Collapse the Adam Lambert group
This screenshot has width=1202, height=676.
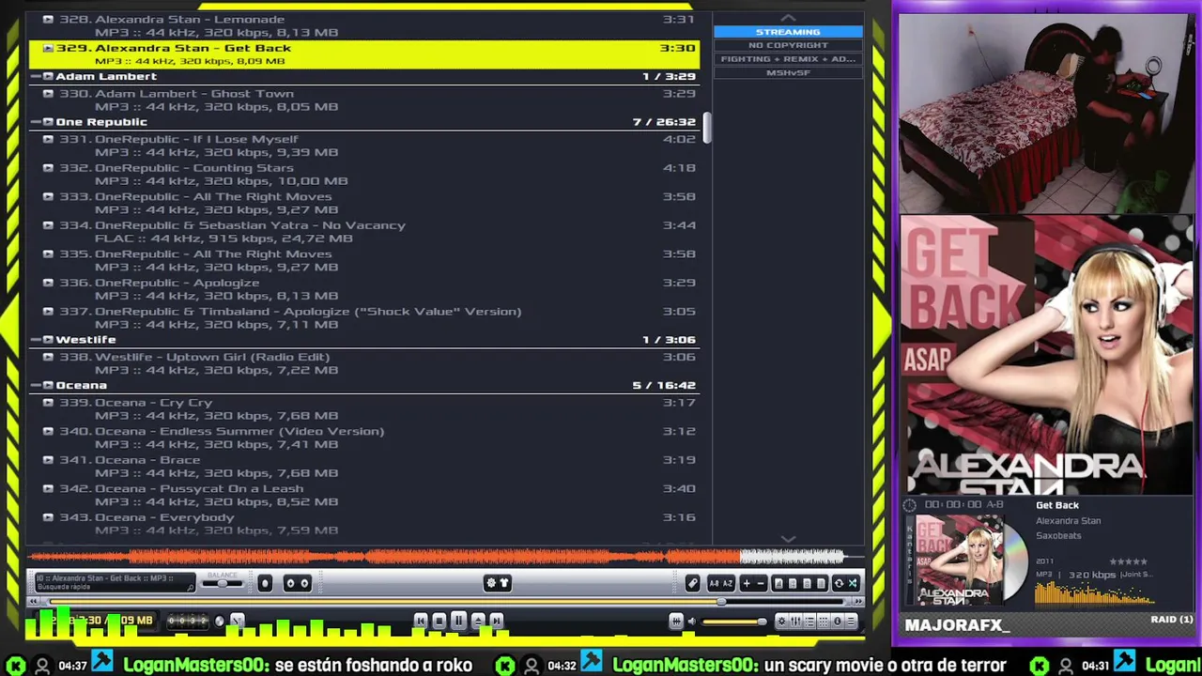(35, 76)
